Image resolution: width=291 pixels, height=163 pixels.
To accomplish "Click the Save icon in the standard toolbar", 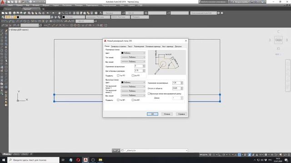I will coord(10,13).
